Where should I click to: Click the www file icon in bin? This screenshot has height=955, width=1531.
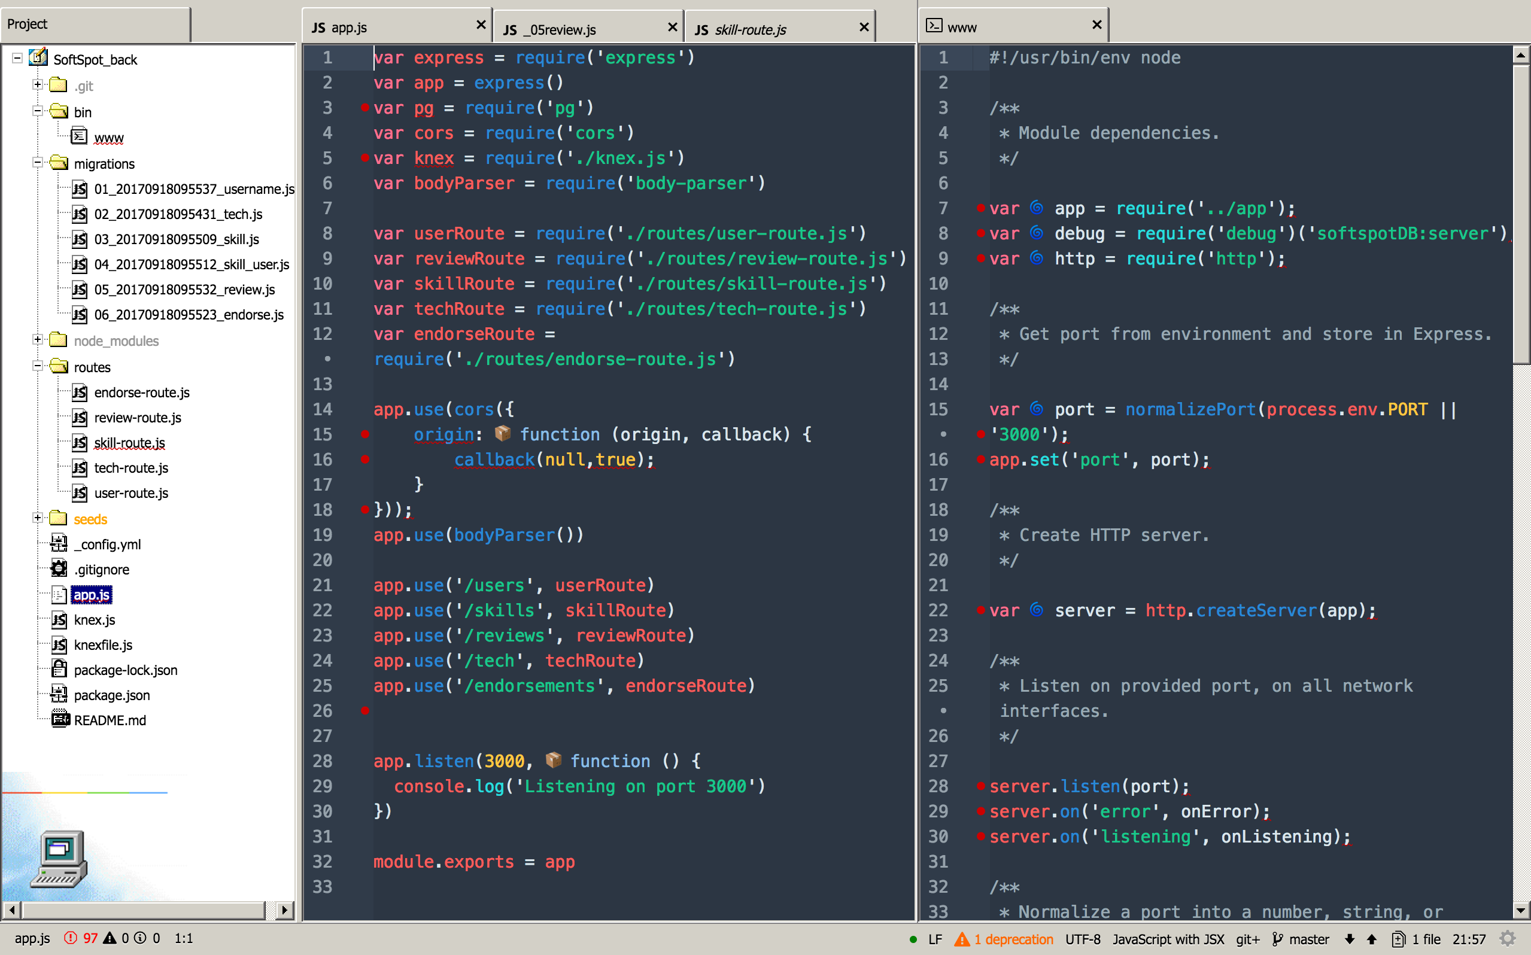click(79, 136)
